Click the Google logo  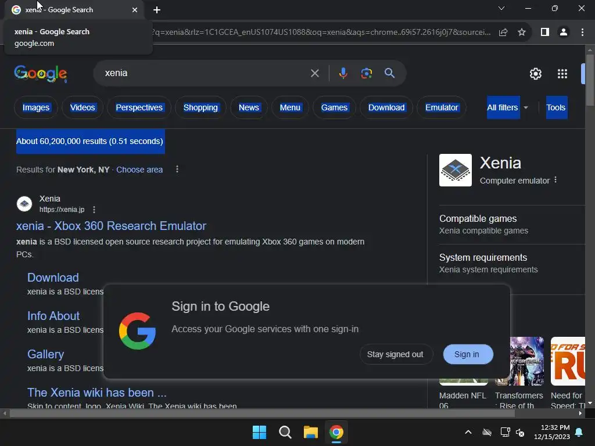pos(41,73)
